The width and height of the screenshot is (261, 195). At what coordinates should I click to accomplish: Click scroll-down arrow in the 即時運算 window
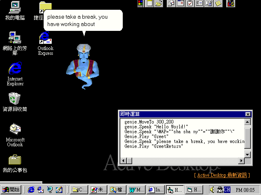[248, 154]
